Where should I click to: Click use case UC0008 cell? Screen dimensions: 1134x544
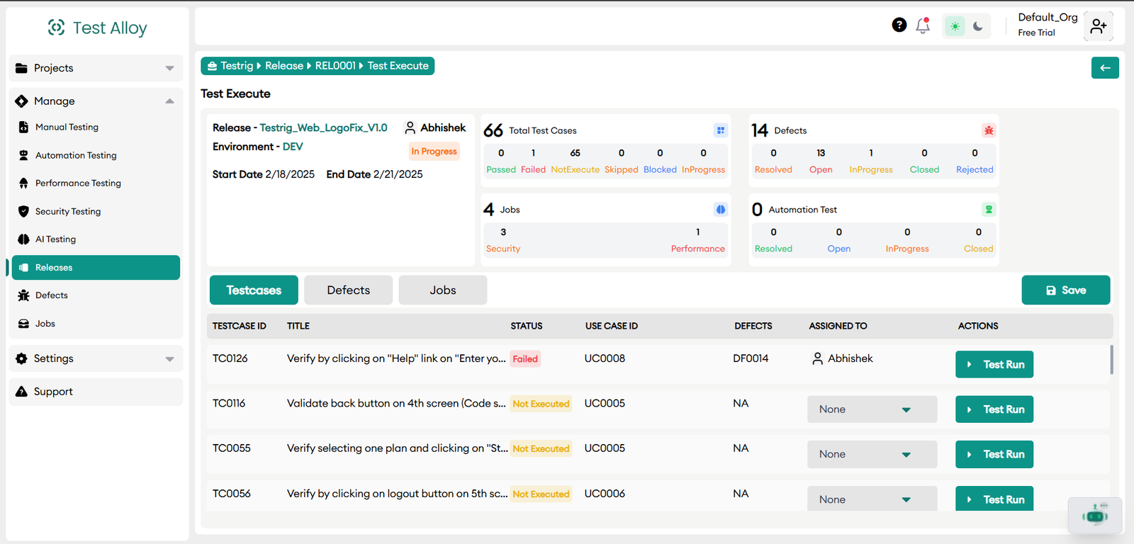pyautogui.click(x=605, y=358)
